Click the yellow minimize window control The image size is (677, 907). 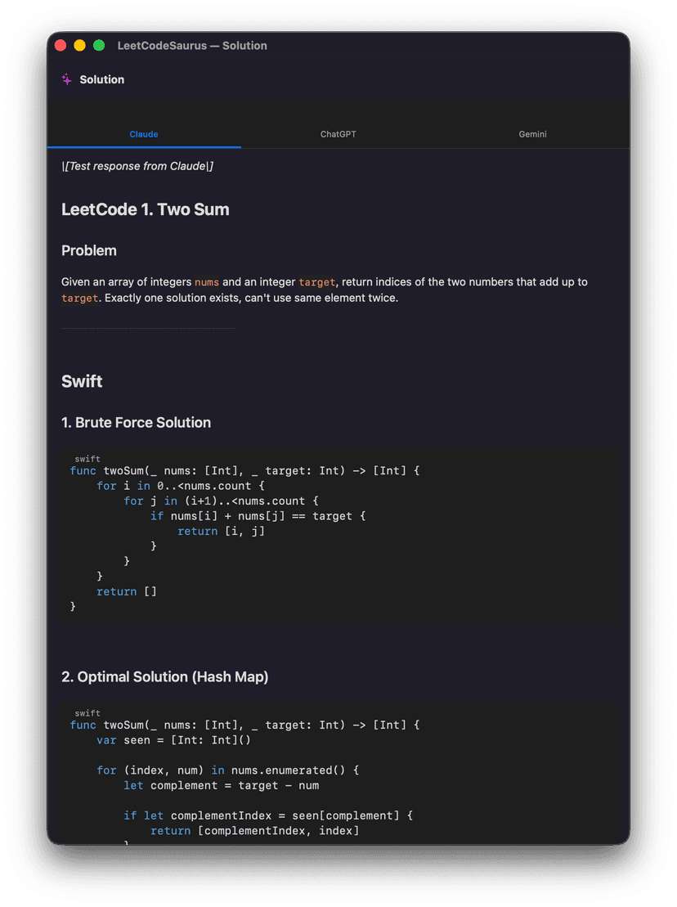point(79,45)
